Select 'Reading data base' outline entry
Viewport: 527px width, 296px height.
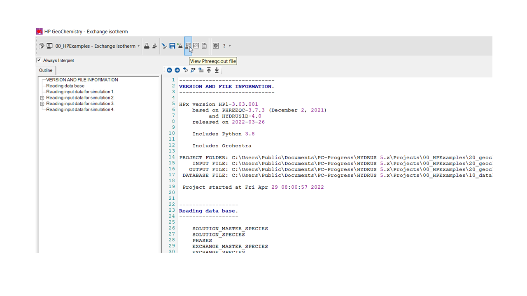(65, 86)
